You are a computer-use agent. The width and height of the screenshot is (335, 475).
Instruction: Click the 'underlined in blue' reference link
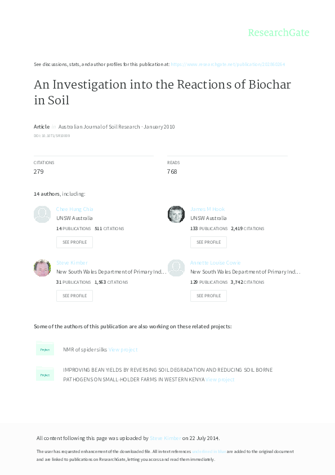[209, 451]
